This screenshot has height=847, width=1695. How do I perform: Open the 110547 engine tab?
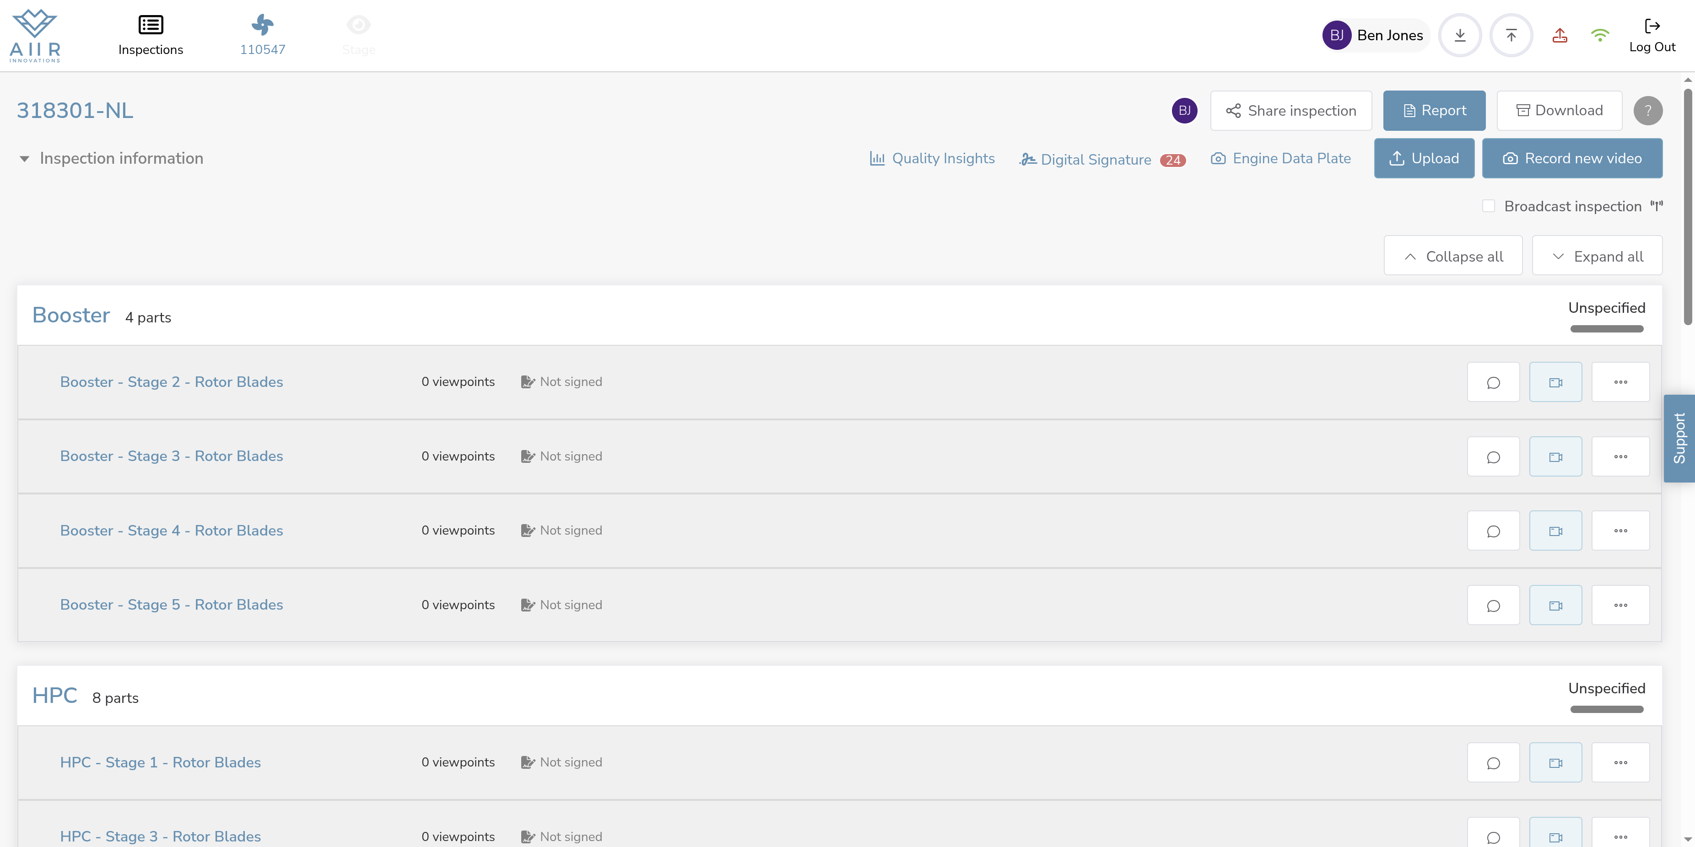click(262, 36)
